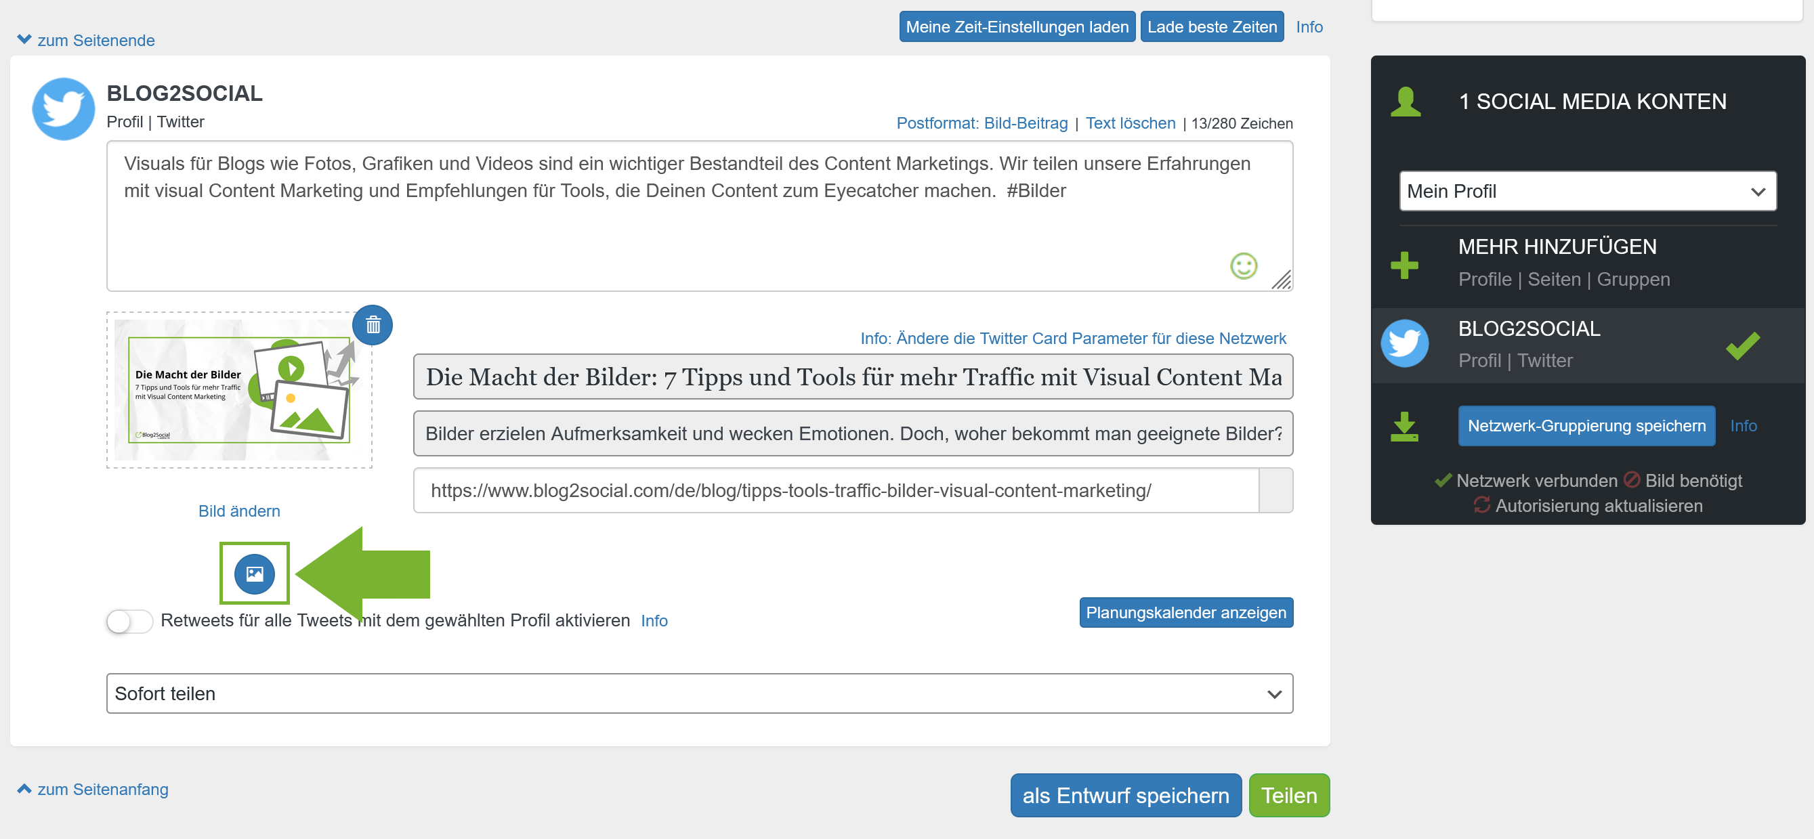
Task: Click als Entwurf speichern button
Action: coord(1126,796)
